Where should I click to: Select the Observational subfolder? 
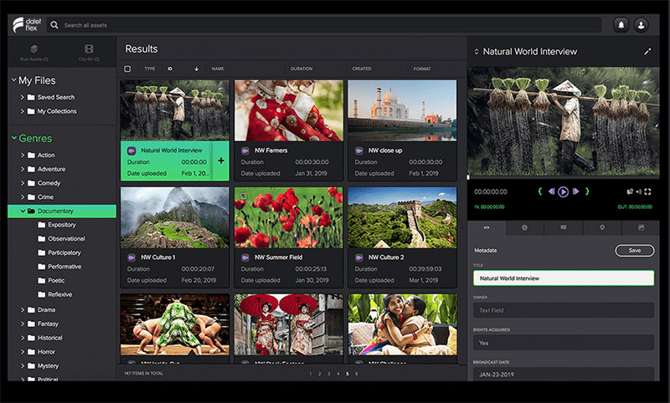[x=66, y=239]
